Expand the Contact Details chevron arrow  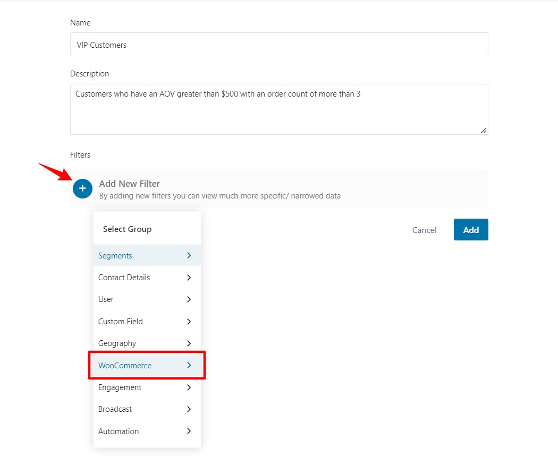(x=189, y=278)
